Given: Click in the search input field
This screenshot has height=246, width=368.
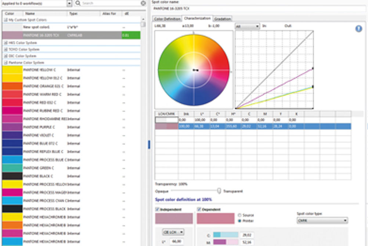Looking at the screenshot, I should click(110, 3).
